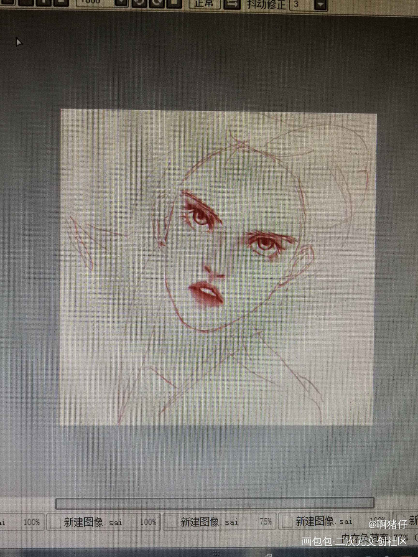418x557 pixels.
Task: Rotate the canvas clockwise
Action: point(157,3)
